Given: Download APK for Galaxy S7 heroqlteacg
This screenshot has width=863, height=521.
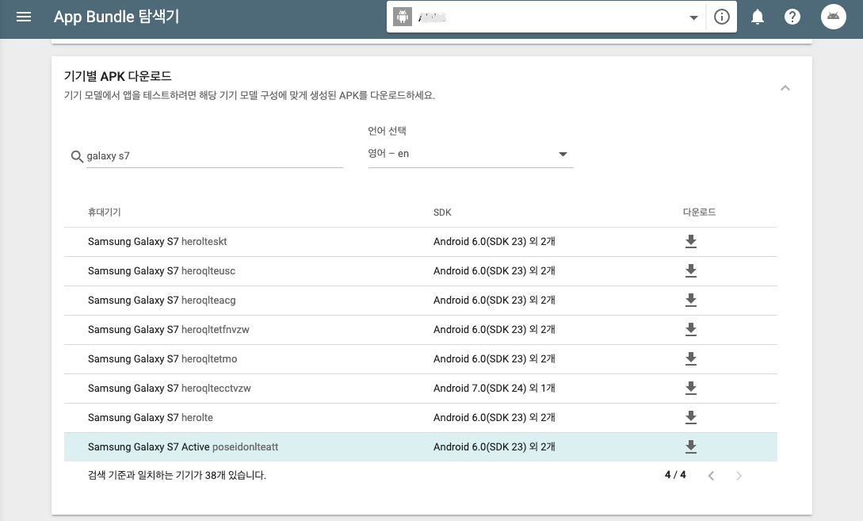Looking at the screenshot, I should pos(691,300).
